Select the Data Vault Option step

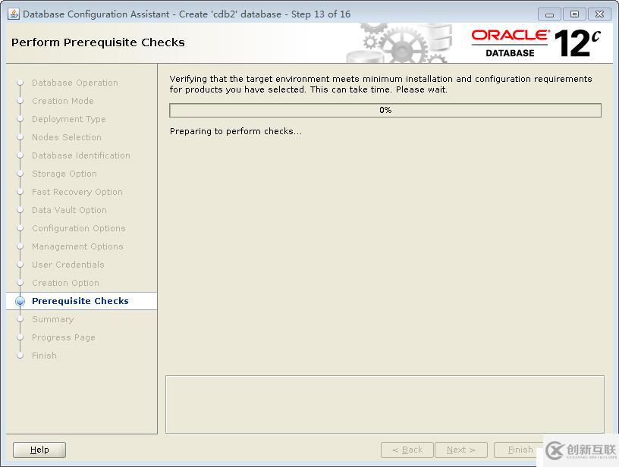pyautogui.click(x=69, y=210)
